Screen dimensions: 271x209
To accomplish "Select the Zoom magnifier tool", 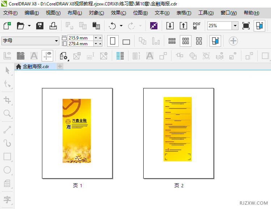I will coord(7,114).
